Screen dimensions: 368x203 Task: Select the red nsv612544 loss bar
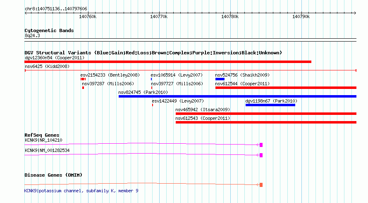[286, 88]
